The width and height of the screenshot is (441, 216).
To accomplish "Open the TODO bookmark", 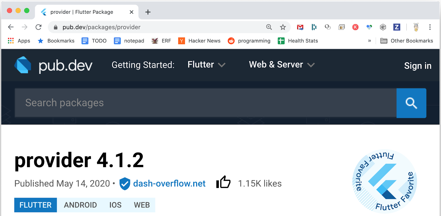I will click(94, 41).
